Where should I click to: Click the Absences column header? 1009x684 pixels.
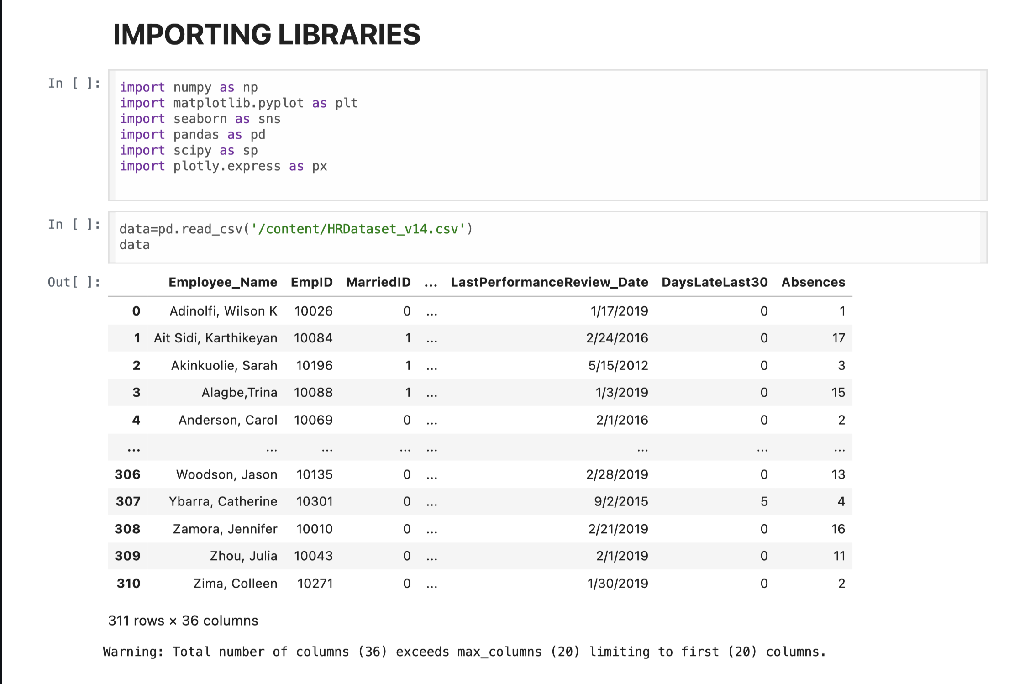(x=813, y=282)
